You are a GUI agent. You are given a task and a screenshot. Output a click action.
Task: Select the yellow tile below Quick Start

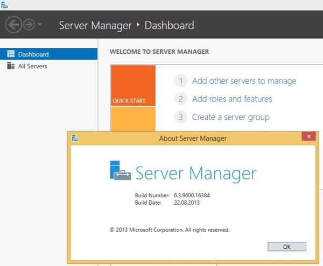[x=133, y=118]
